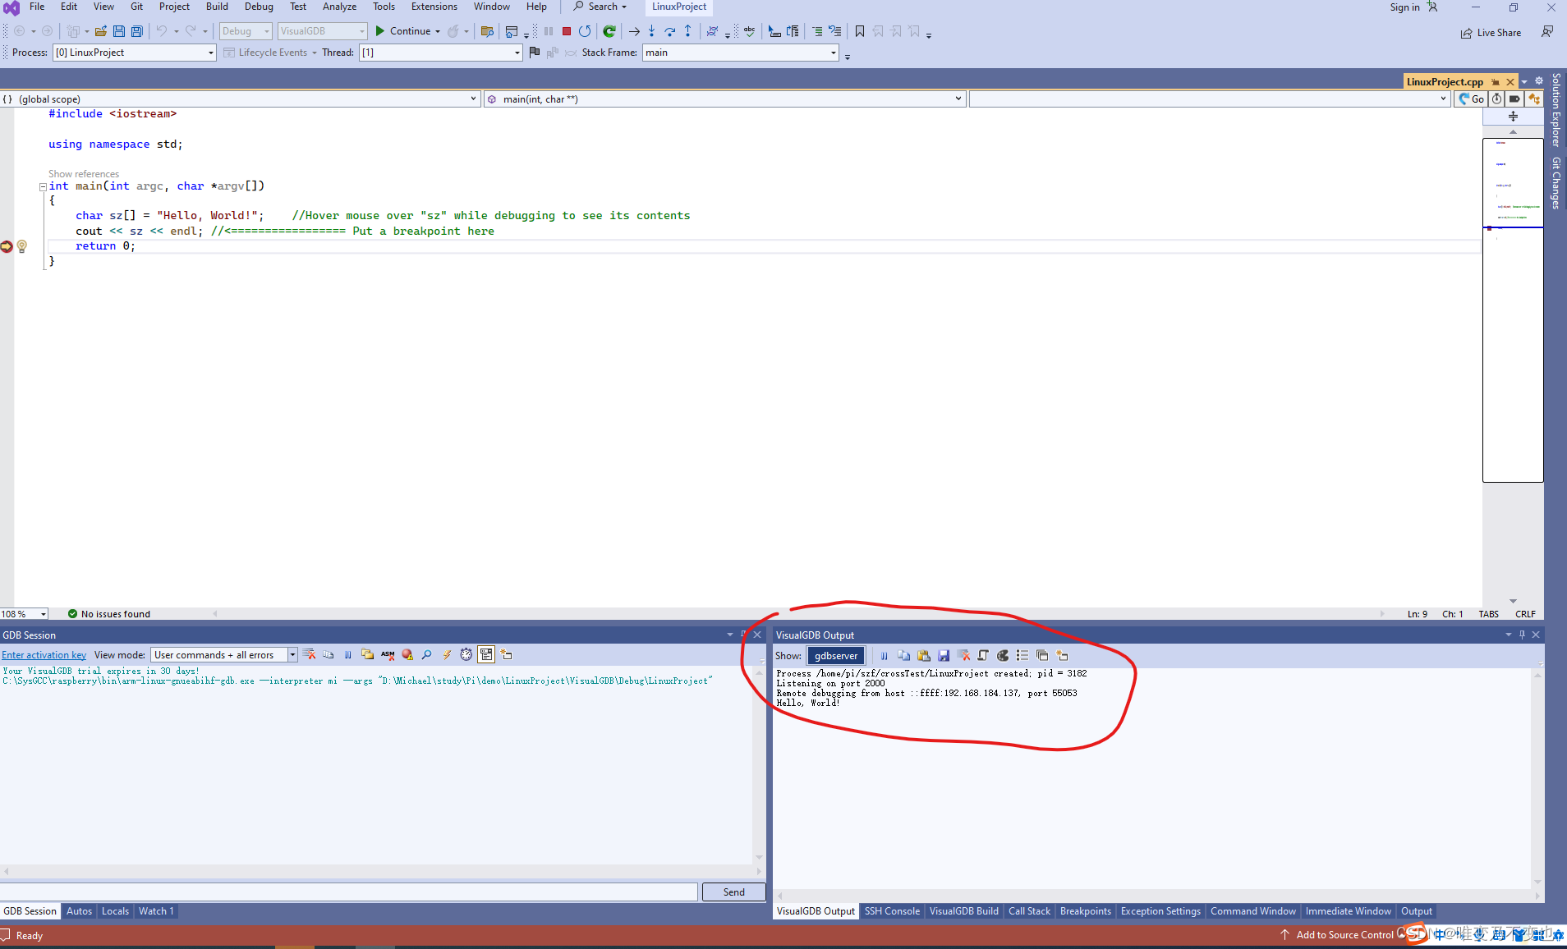Click the green Hot Reload icon
This screenshot has height=949, width=1567.
[x=609, y=31]
